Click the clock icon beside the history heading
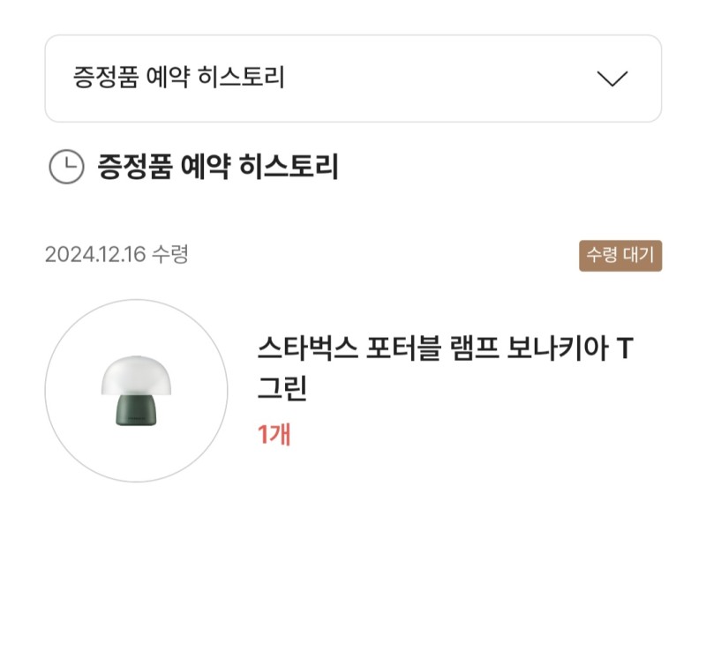 coord(66,167)
